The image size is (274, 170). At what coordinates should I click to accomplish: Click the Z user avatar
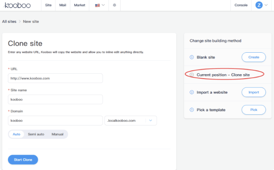259,5
